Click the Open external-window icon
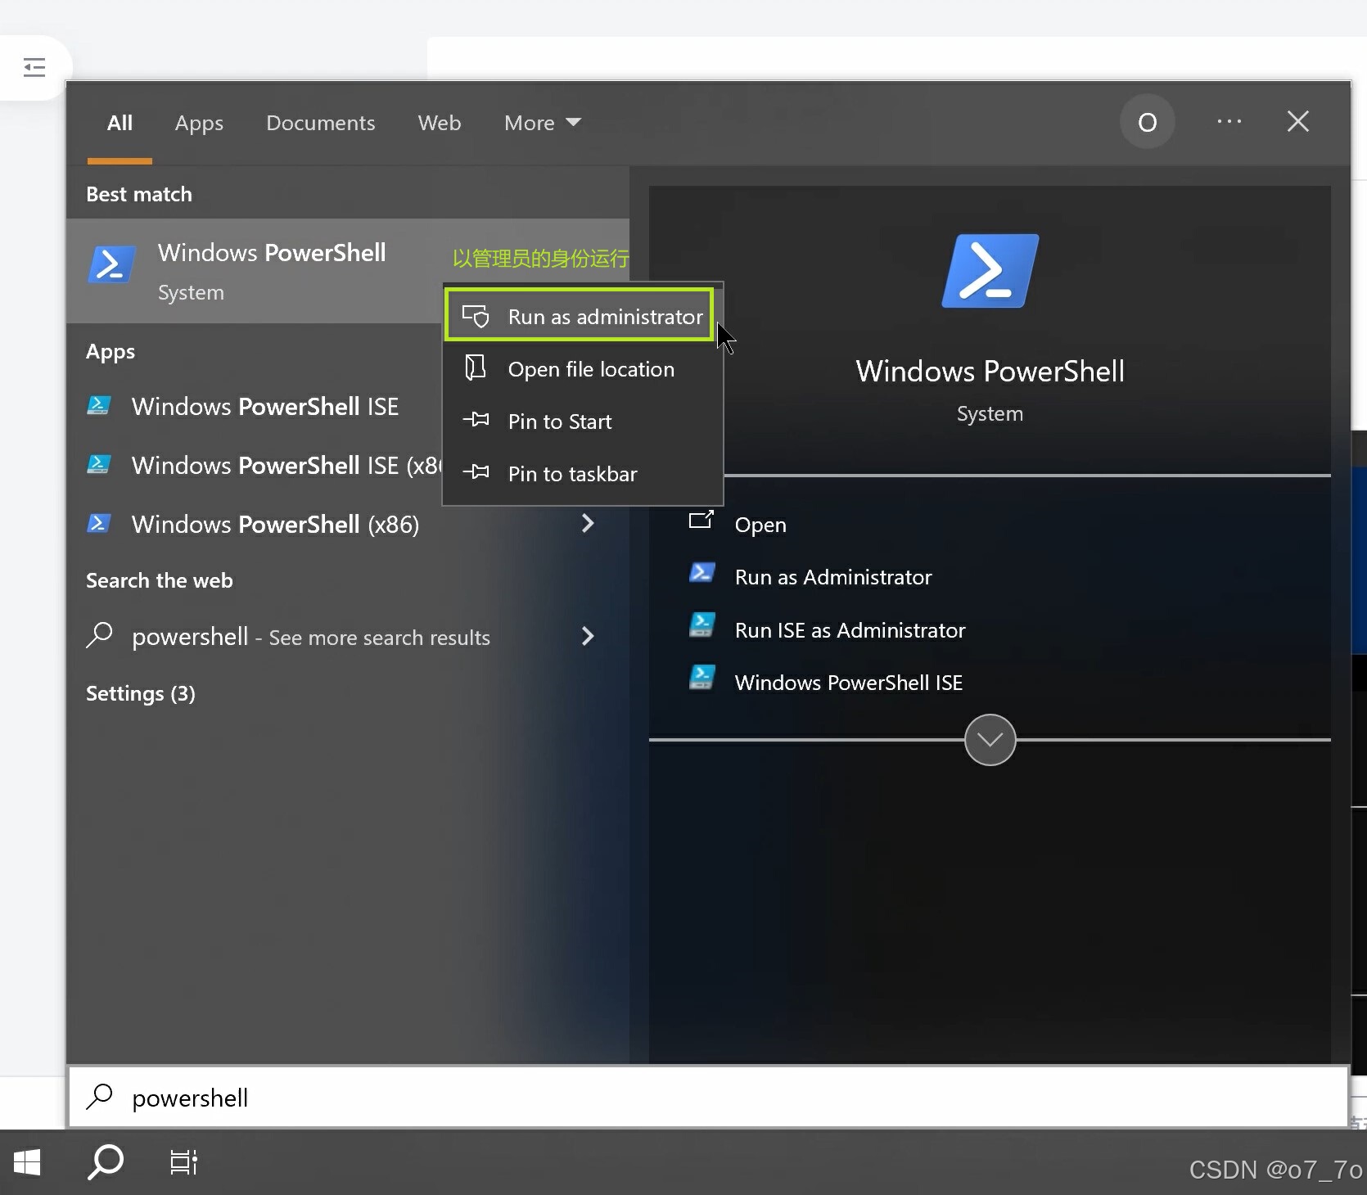This screenshot has height=1195, width=1367. tap(702, 520)
